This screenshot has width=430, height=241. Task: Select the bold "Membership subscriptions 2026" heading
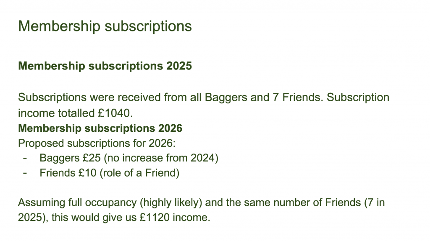(x=100, y=128)
